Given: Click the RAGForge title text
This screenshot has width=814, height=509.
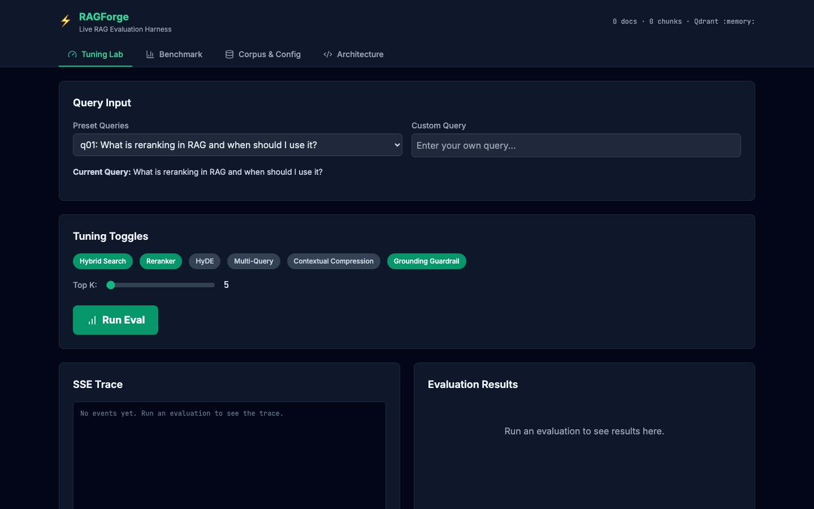Looking at the screenshot, I should coord(104,17).
